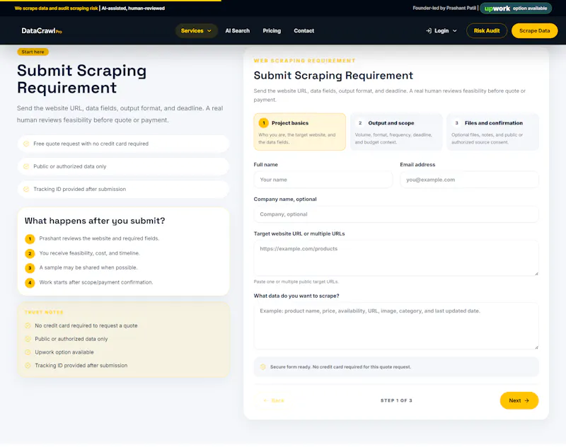This screenshot has width=566, height=447.
Task: Go to the Pricing page
Action: [272, 30]
